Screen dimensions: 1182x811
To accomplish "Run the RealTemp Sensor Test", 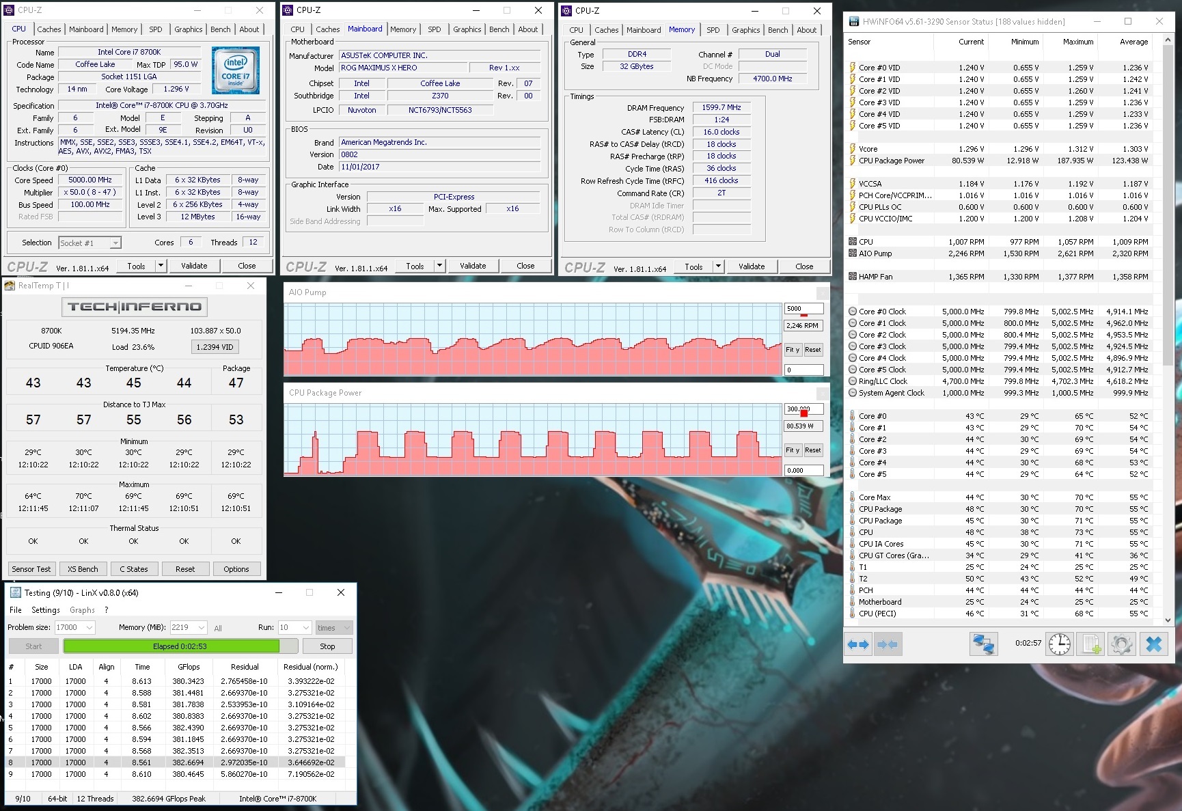I will [x=31, y=569].
